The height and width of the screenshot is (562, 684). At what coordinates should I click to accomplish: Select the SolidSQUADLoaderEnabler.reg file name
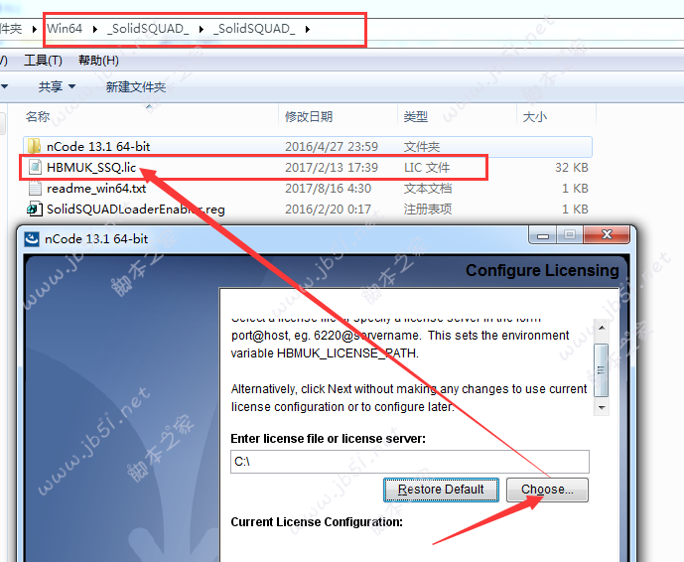[x=136, y=209]
